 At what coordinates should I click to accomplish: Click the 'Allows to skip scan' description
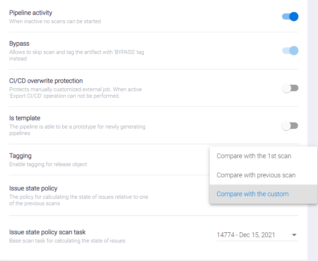[x=77, y=52]
